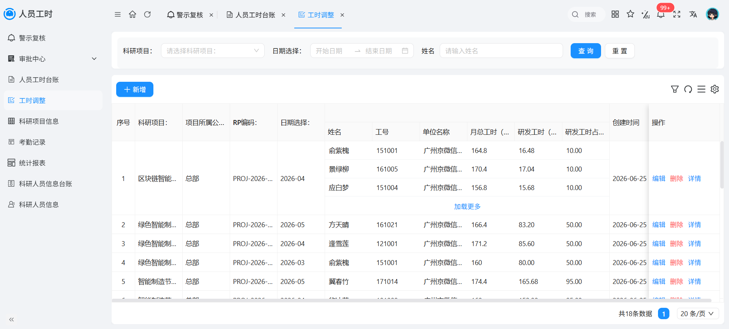Click 加载更多 link in row 1
729x329 pixels.
click(x=467, y=206)
